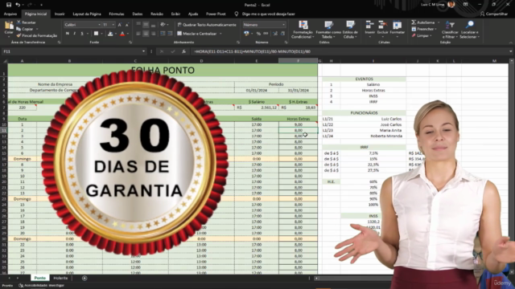Select Pincel de Formatação brush
The image size is (515, 289).
(x=36, y=35)
